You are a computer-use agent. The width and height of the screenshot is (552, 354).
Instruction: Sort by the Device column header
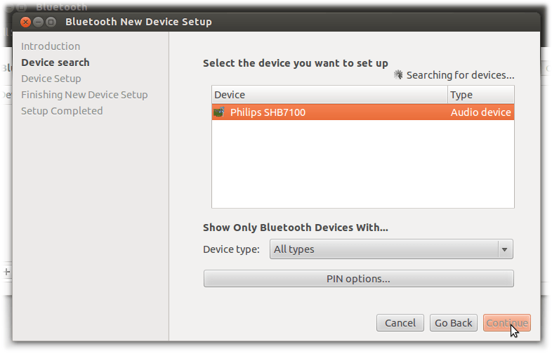coord(329,95)
